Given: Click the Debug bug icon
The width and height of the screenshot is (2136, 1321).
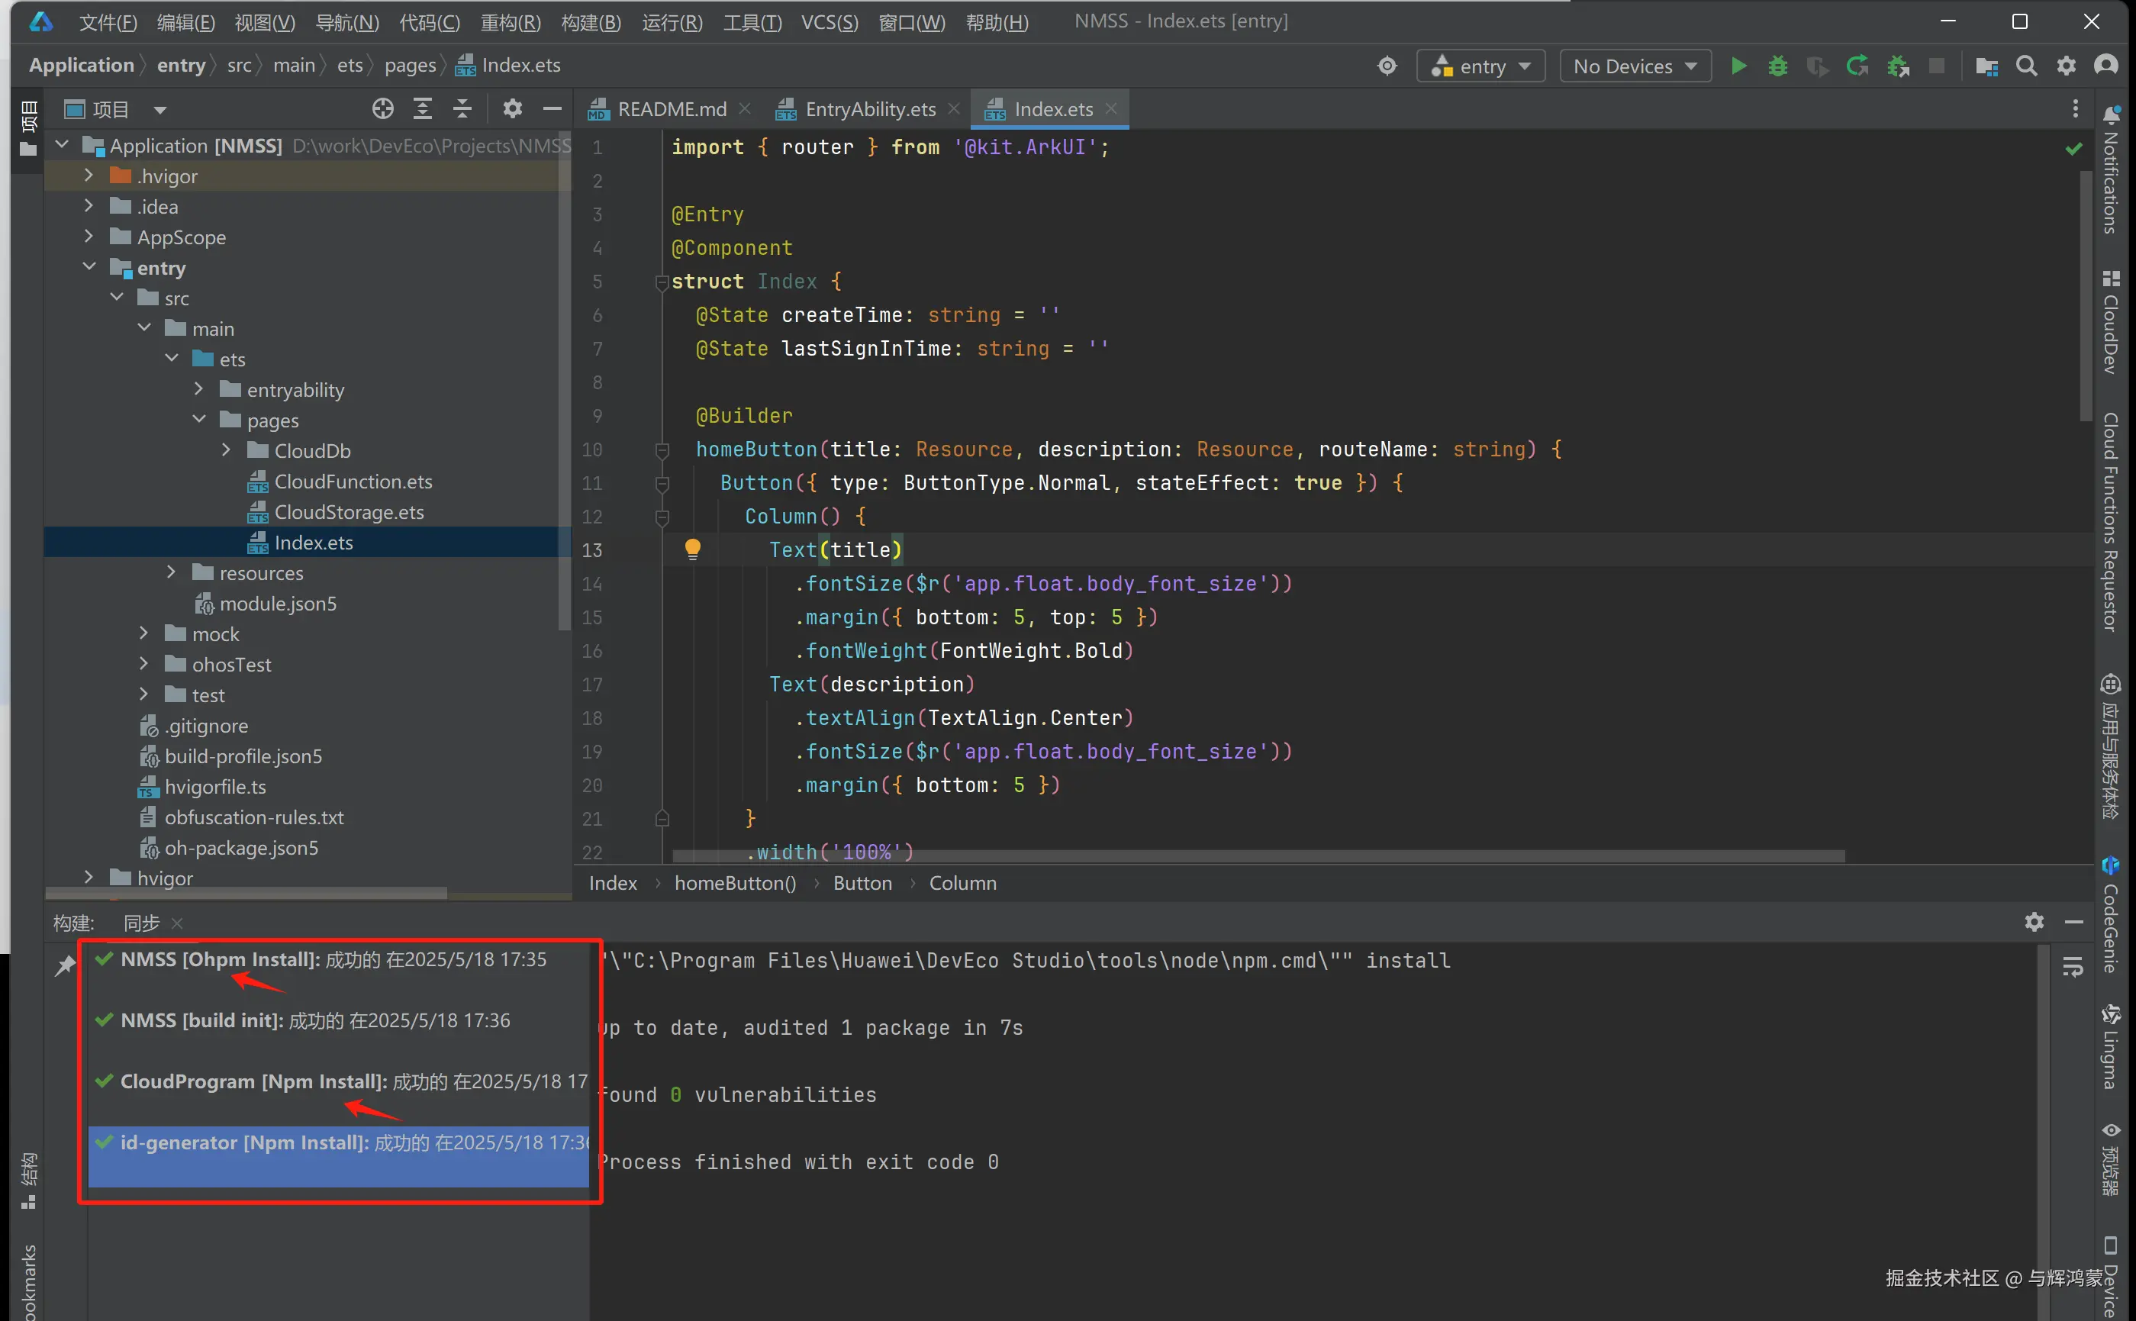Looking at the screenshot, I should [1777, 66].
